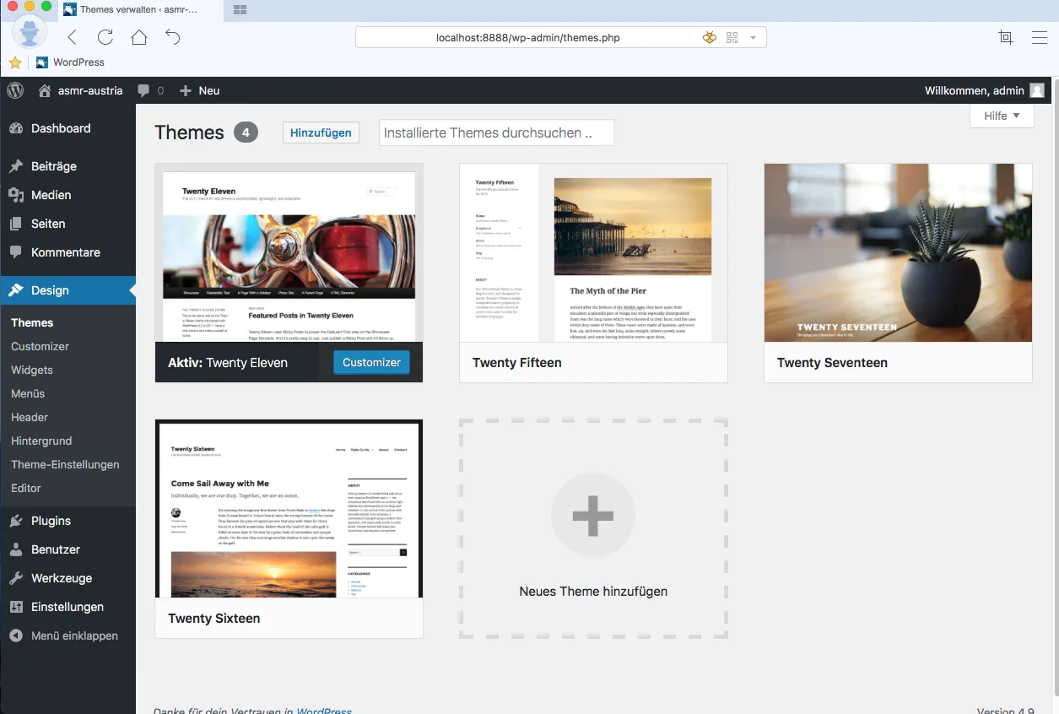Click the Design sidebar menu item
Viewport: 1059px width, 714px height.
pos(68,290)
